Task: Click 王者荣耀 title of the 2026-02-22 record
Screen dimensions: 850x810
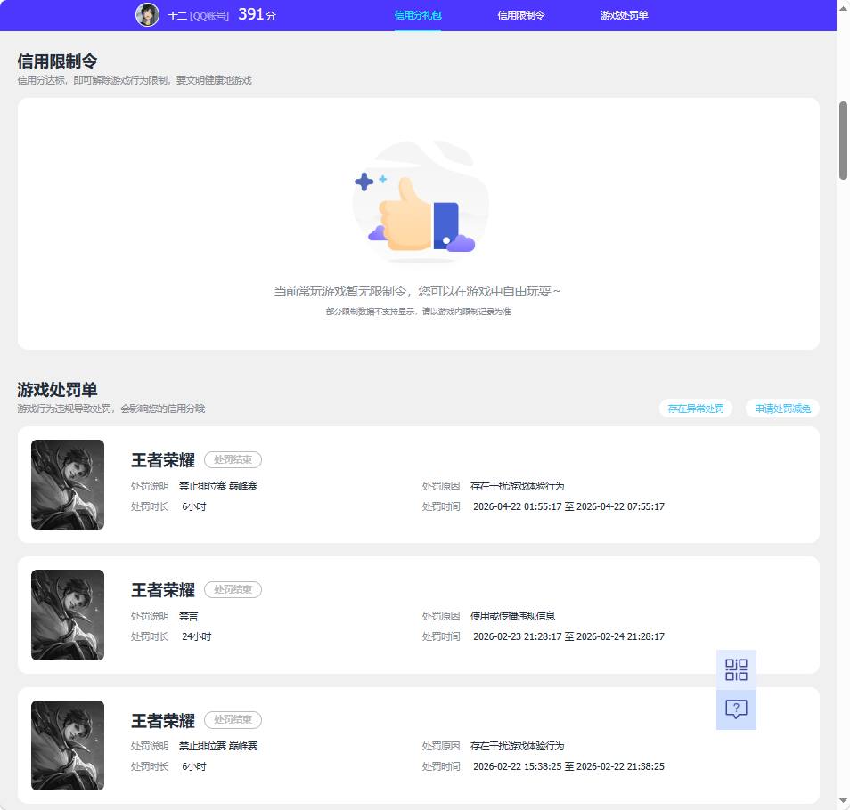Action: pos(163,721)
